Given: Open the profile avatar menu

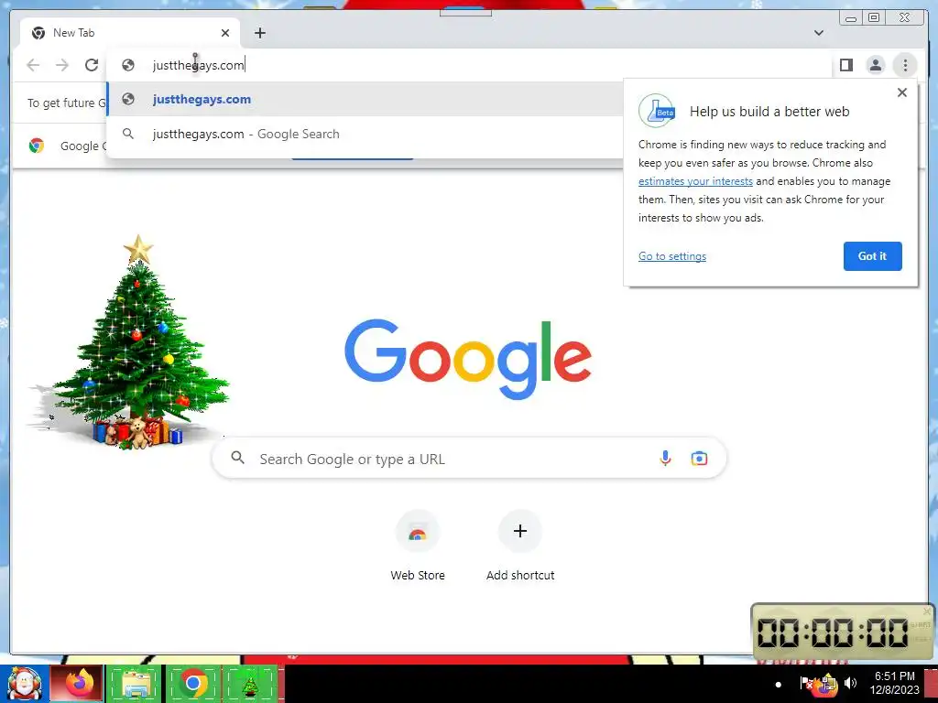Looking at the screenshot, I should point(875,65).
